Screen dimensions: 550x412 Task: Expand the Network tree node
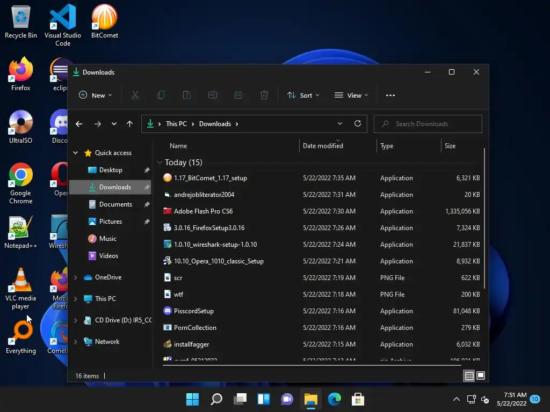pos(75,342)
